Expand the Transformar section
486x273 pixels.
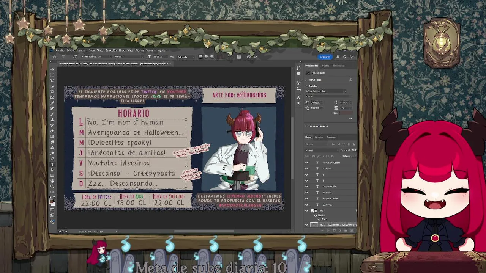(x=306, y=80)
